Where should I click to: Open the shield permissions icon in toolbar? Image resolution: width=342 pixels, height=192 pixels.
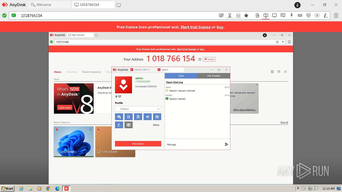[x=309, y=15]
